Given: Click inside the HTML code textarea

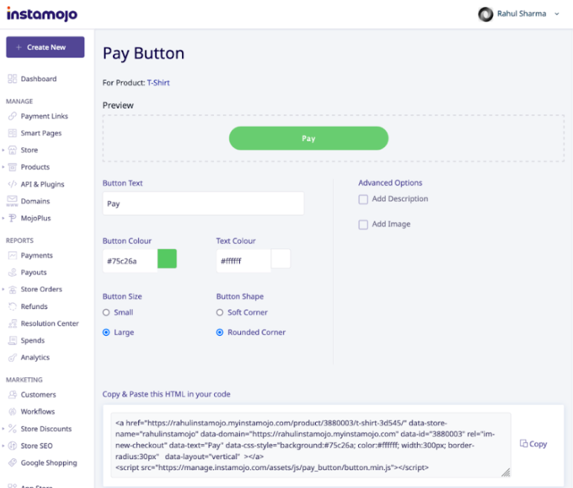Looking at the screenshot, I should point(311,445).
